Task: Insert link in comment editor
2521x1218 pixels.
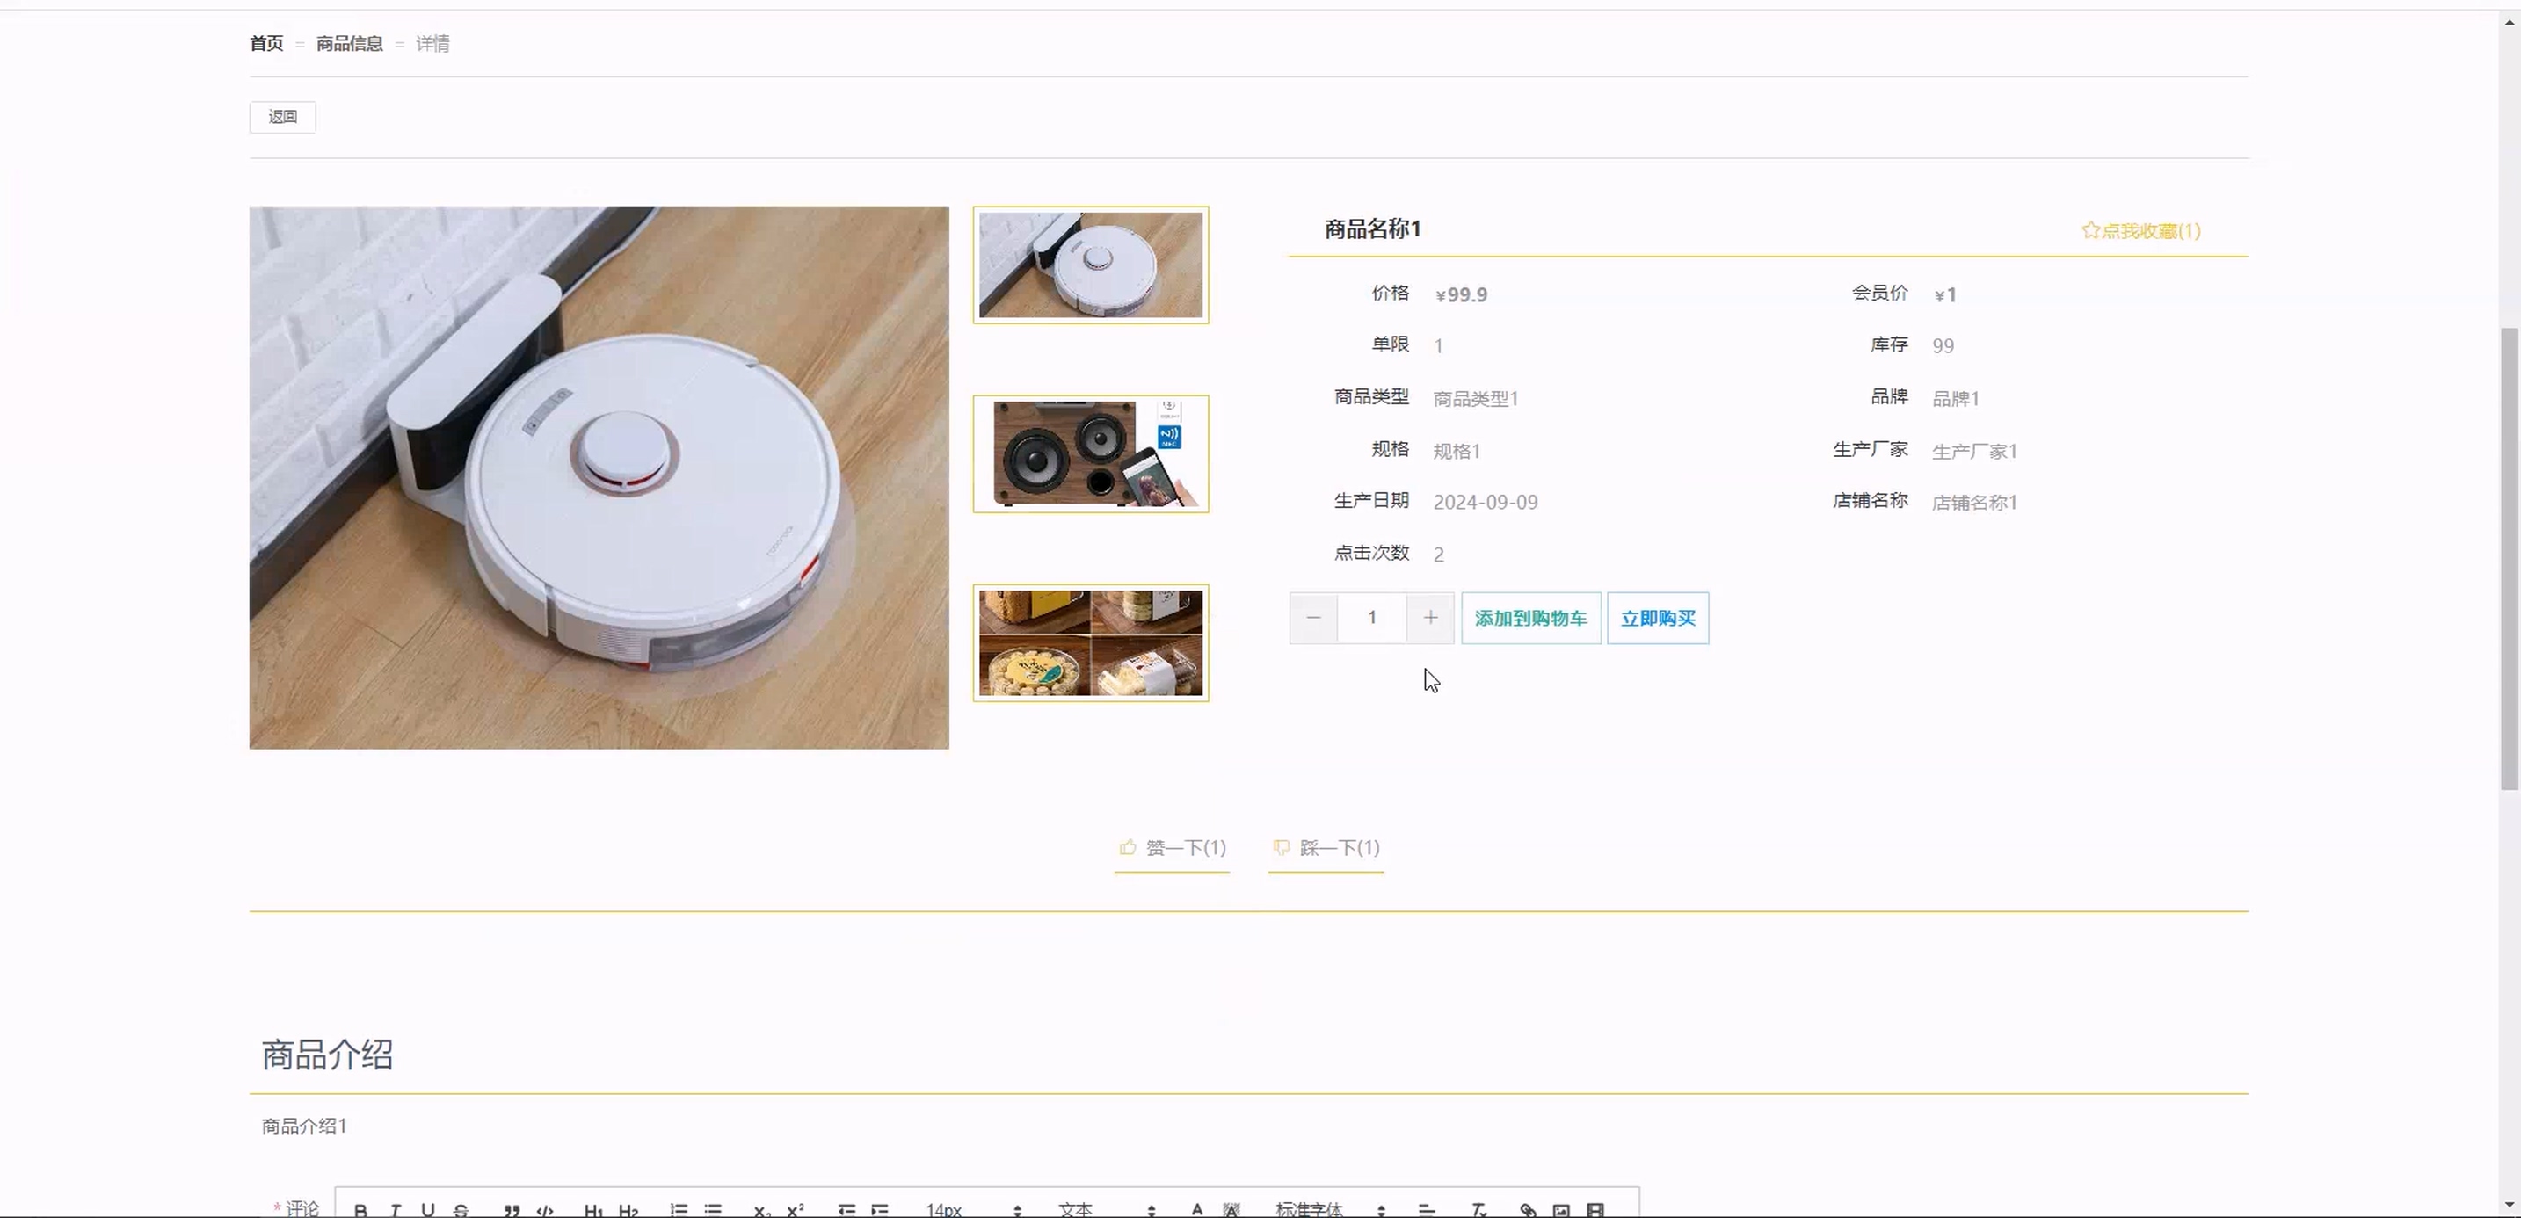Action: [1527, 1210]
